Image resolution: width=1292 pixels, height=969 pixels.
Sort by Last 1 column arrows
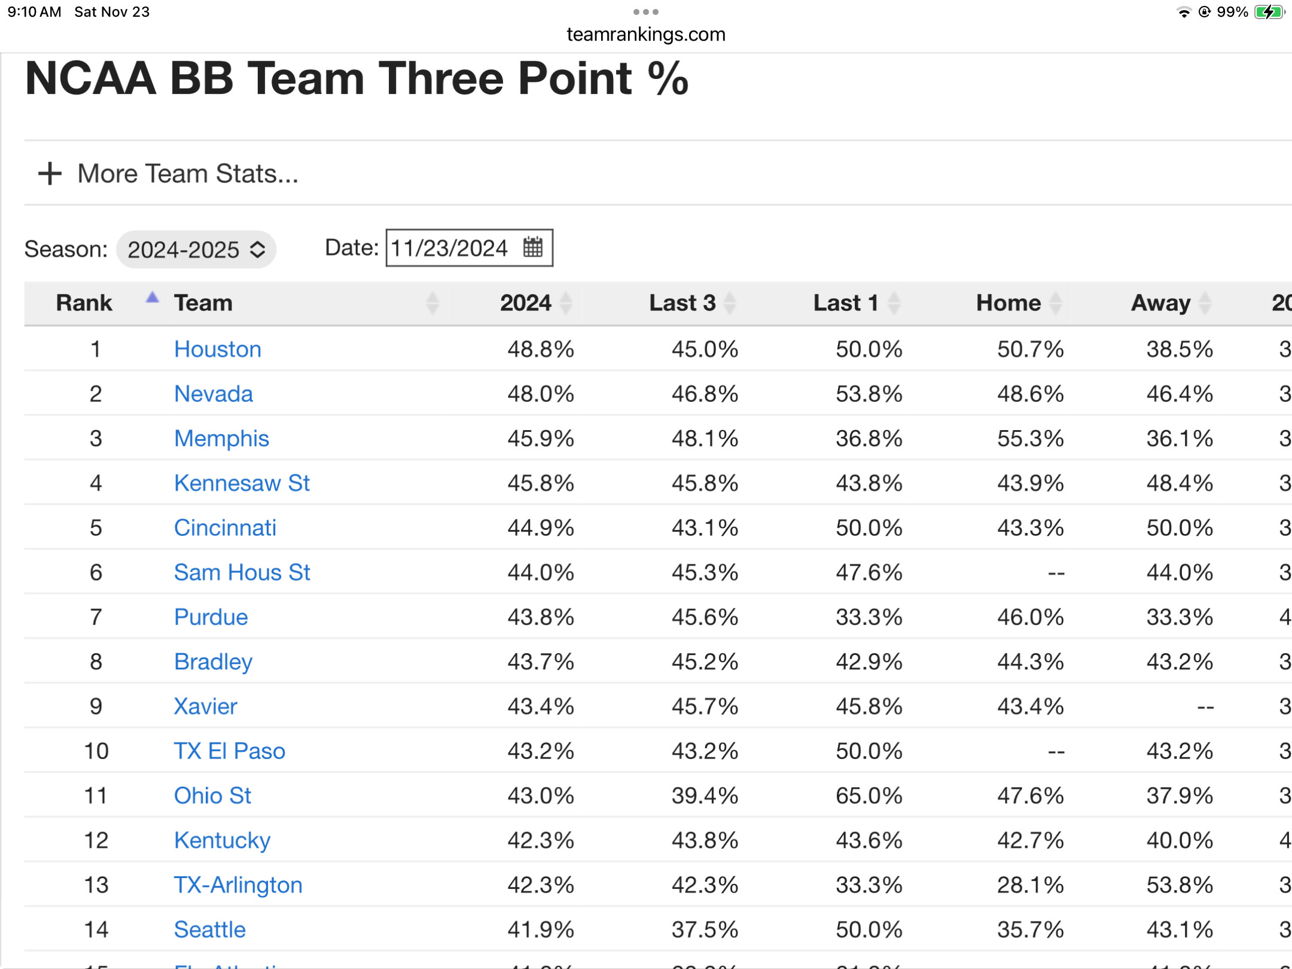point(894,303)
